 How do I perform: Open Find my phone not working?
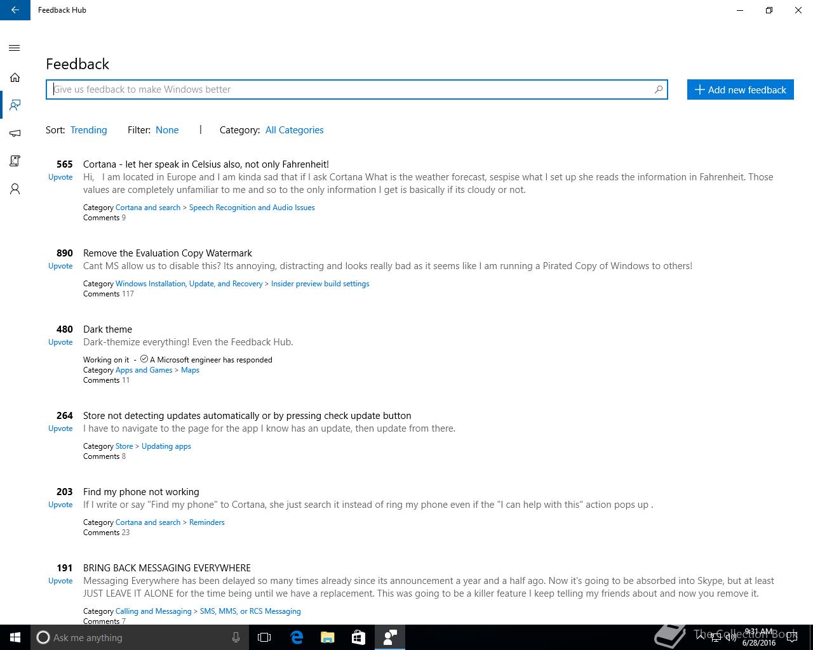141,492
